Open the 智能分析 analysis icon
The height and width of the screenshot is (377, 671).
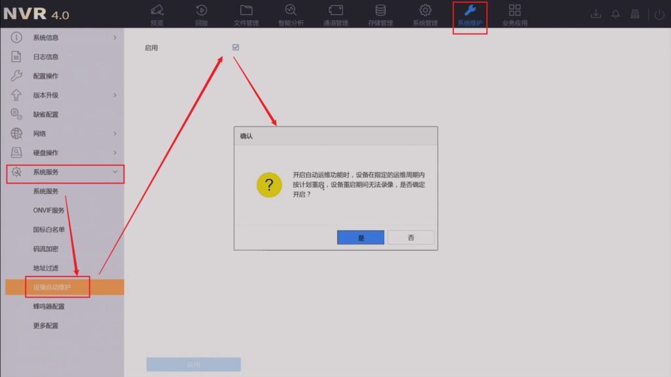pyautogui.click(x=290, y=10)
